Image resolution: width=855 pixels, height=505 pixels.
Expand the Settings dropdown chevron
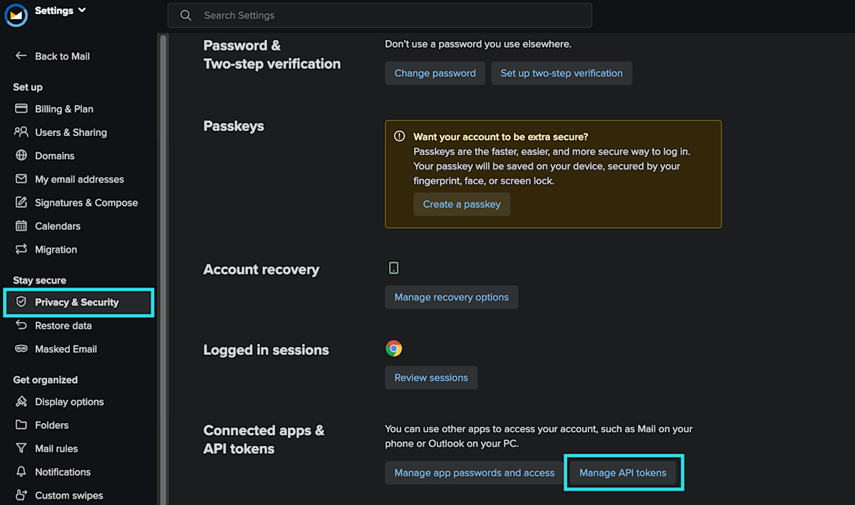point(82,10)
